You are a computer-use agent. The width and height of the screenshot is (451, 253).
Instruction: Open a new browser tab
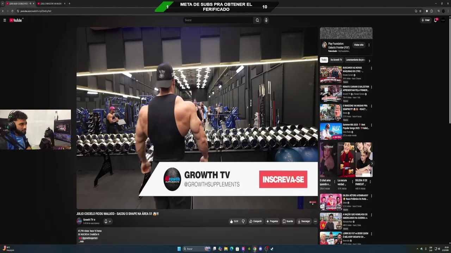[x=69, y=4]
